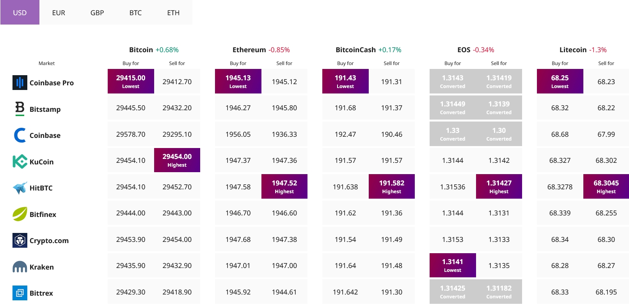Click HitBTC's highest Ethereum sell 1947.52
This screenshot has width=629, height=305.
[x=284, y=187]
